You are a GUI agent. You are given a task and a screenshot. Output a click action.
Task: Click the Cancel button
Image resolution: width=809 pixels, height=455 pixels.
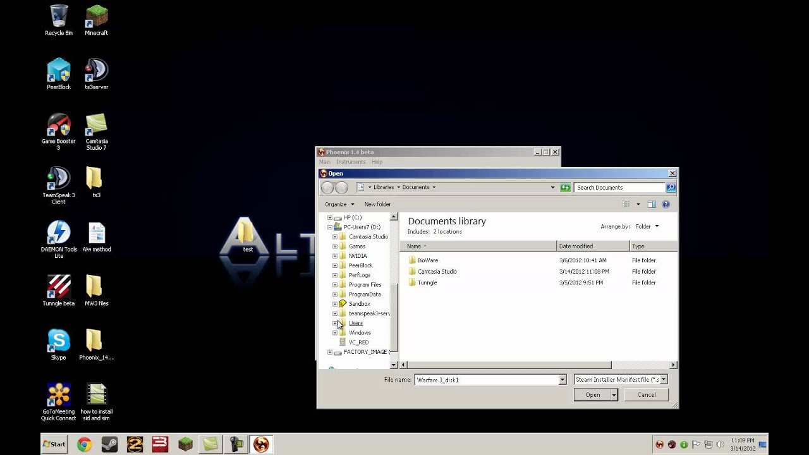point(646,394)
